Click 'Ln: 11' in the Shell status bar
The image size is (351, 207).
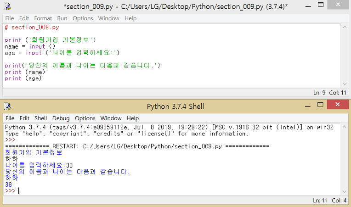click(x=320, y=200)
